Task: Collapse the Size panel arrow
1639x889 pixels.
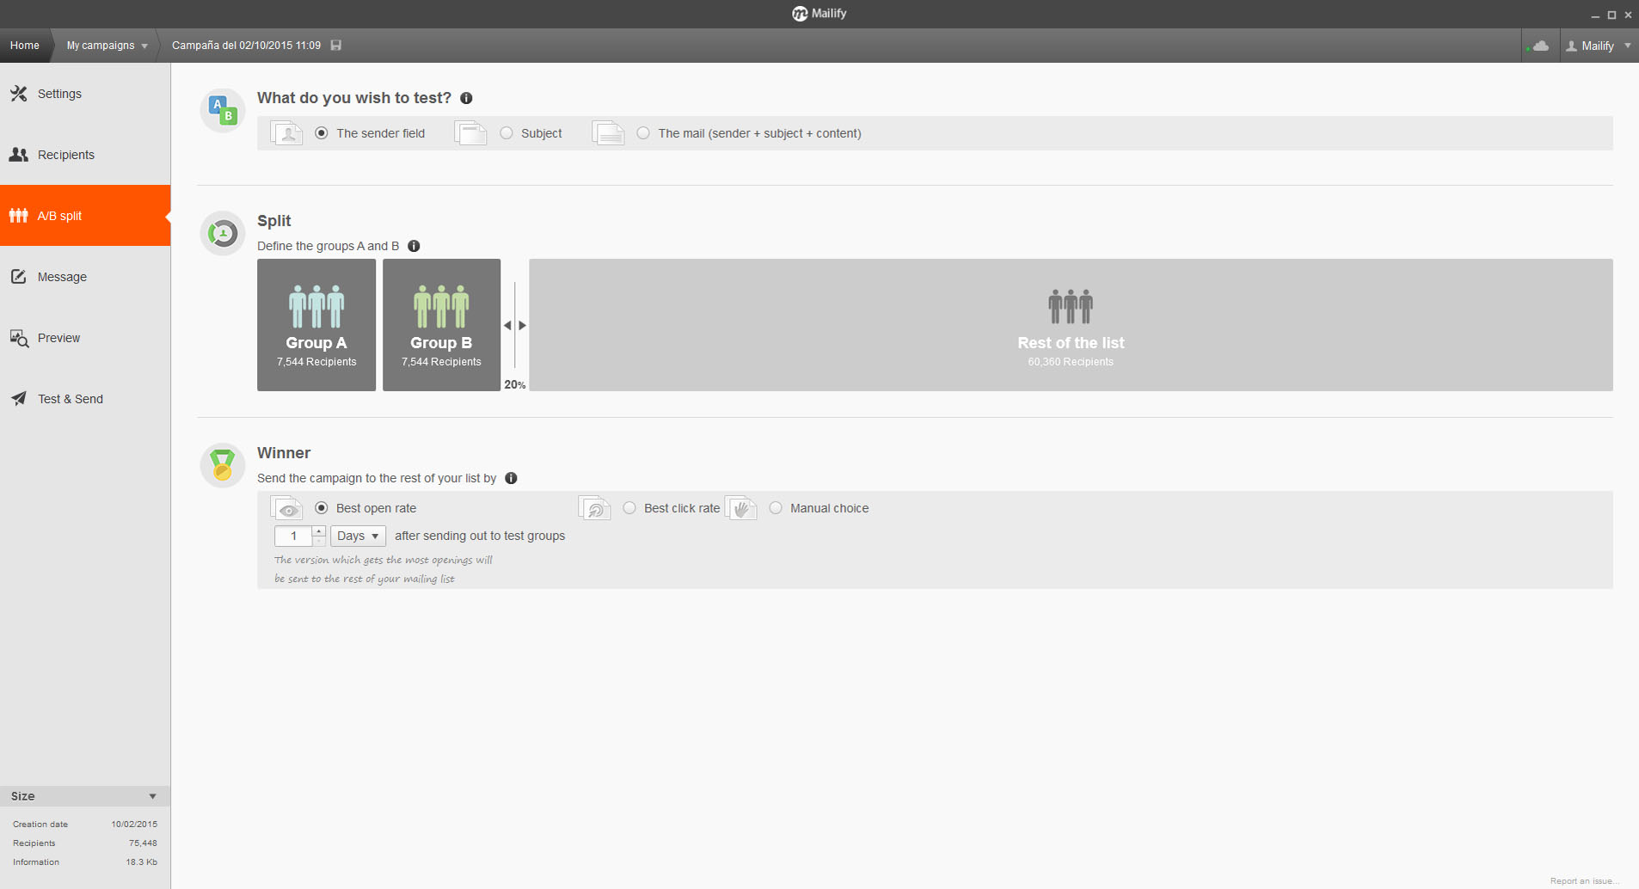Action: click(152, 796)
